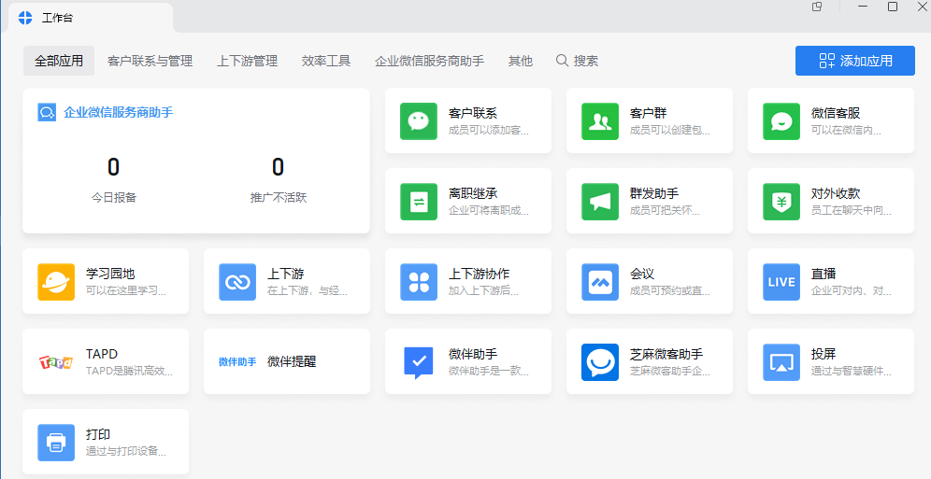Image resolution: width=931 pixels, height=479 pixels.
Task: Open the 企业微信服务商助手 title link
Action: 118,112
